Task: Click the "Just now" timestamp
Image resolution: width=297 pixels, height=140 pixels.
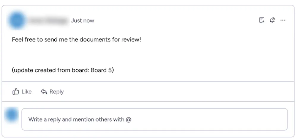Action: [83, 20]
